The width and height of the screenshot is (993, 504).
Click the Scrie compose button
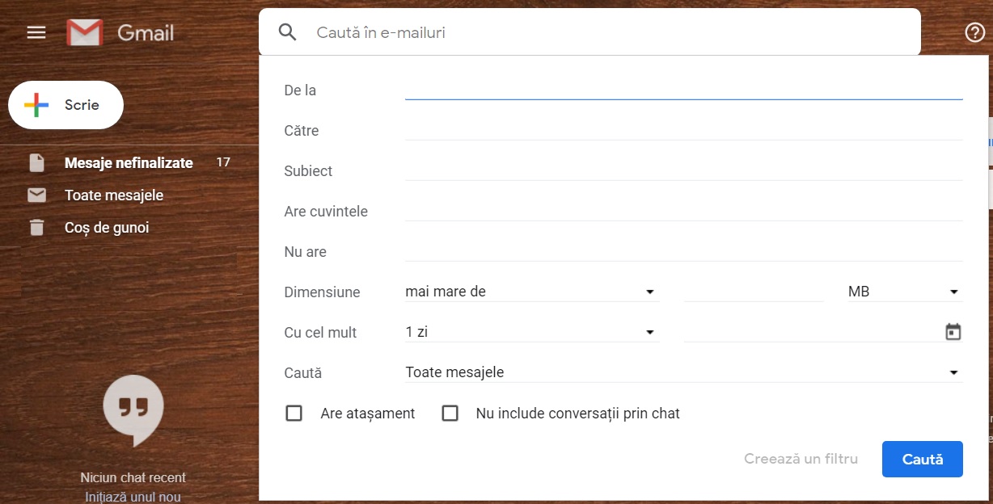[x=65, y=105]
